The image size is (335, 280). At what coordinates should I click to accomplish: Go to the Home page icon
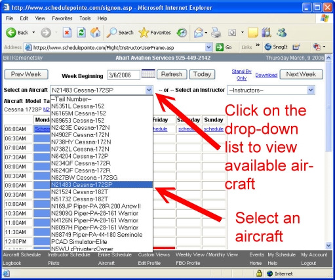point(96,33)
